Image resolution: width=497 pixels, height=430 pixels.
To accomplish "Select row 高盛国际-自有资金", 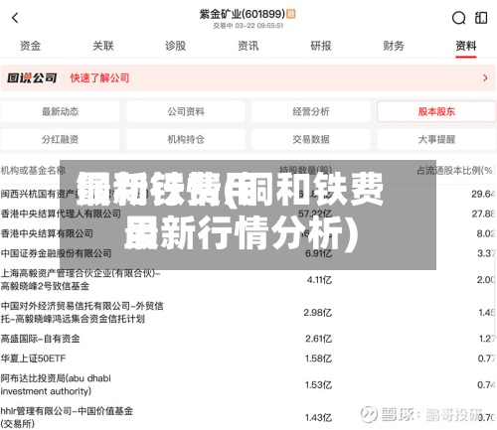I will coord(248,339).
